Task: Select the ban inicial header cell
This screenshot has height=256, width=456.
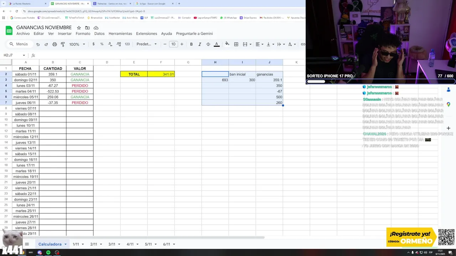Action: [x=242, y=74]
